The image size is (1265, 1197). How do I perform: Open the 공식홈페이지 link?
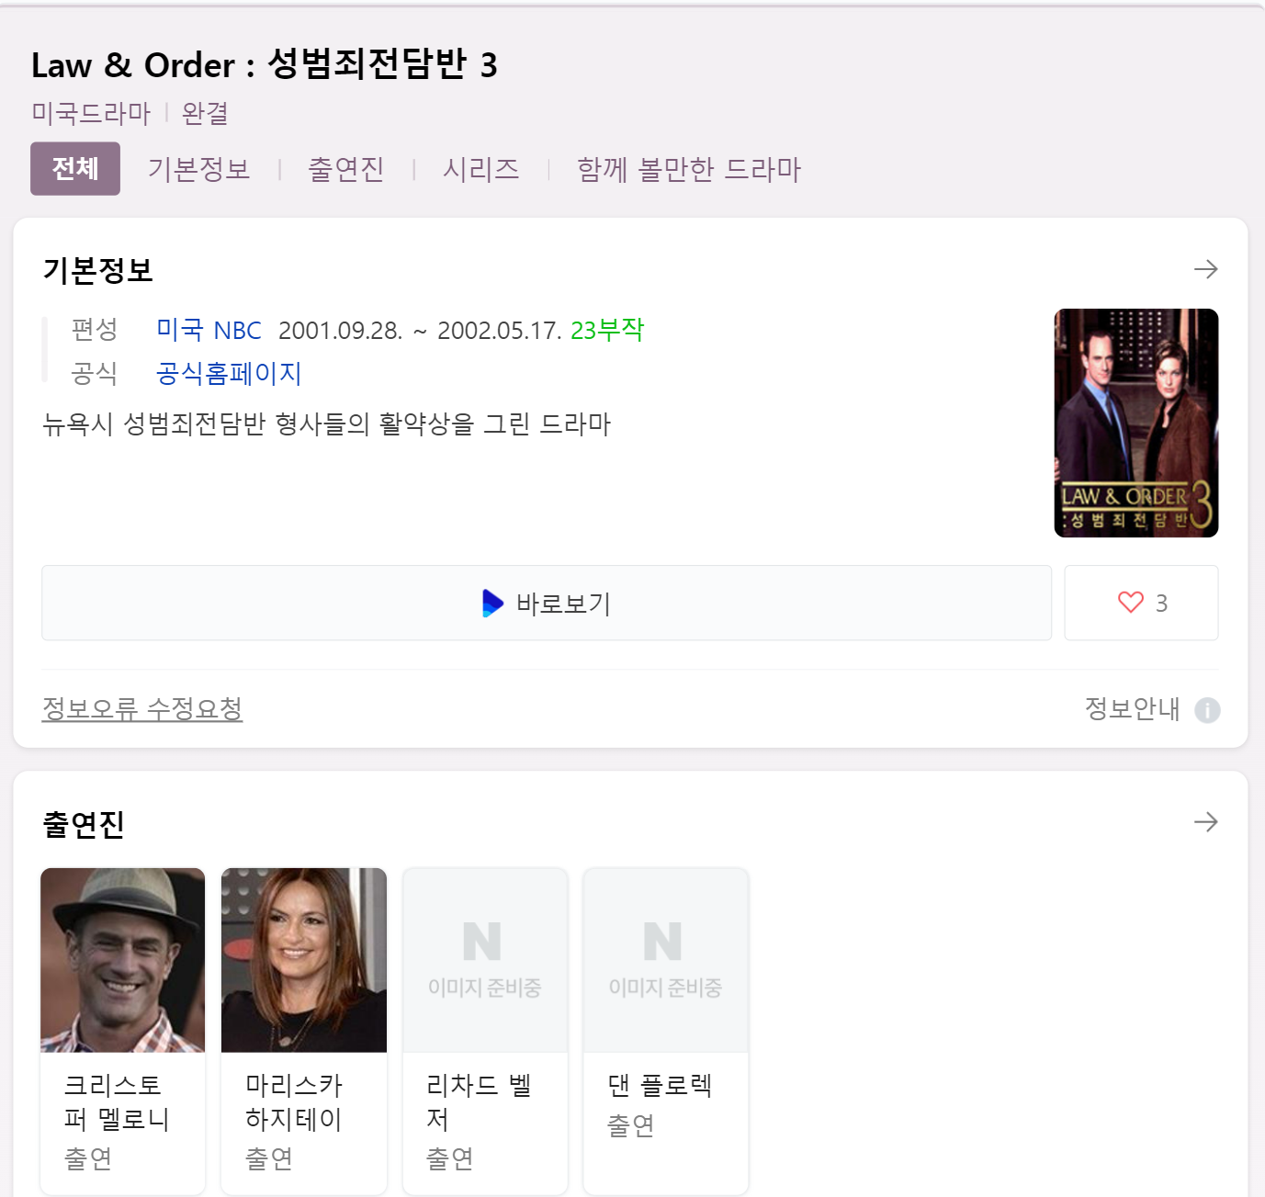point(229,373)
